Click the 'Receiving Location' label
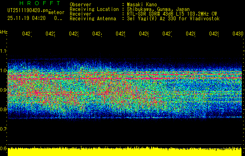This screenshot has width=245, height=156. point(94,9)
